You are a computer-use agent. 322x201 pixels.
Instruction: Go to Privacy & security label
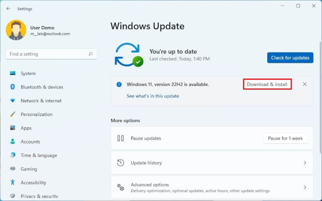[39, 196]
